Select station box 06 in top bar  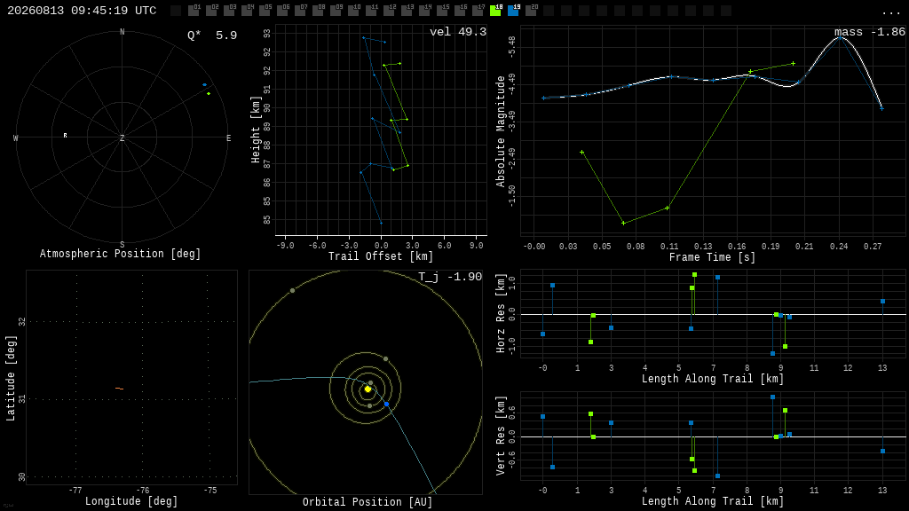pos(282,11)
